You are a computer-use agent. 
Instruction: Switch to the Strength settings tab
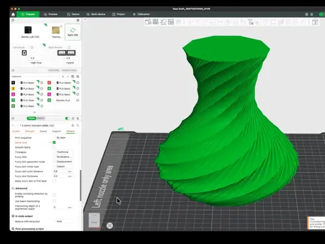coord(30,131)
